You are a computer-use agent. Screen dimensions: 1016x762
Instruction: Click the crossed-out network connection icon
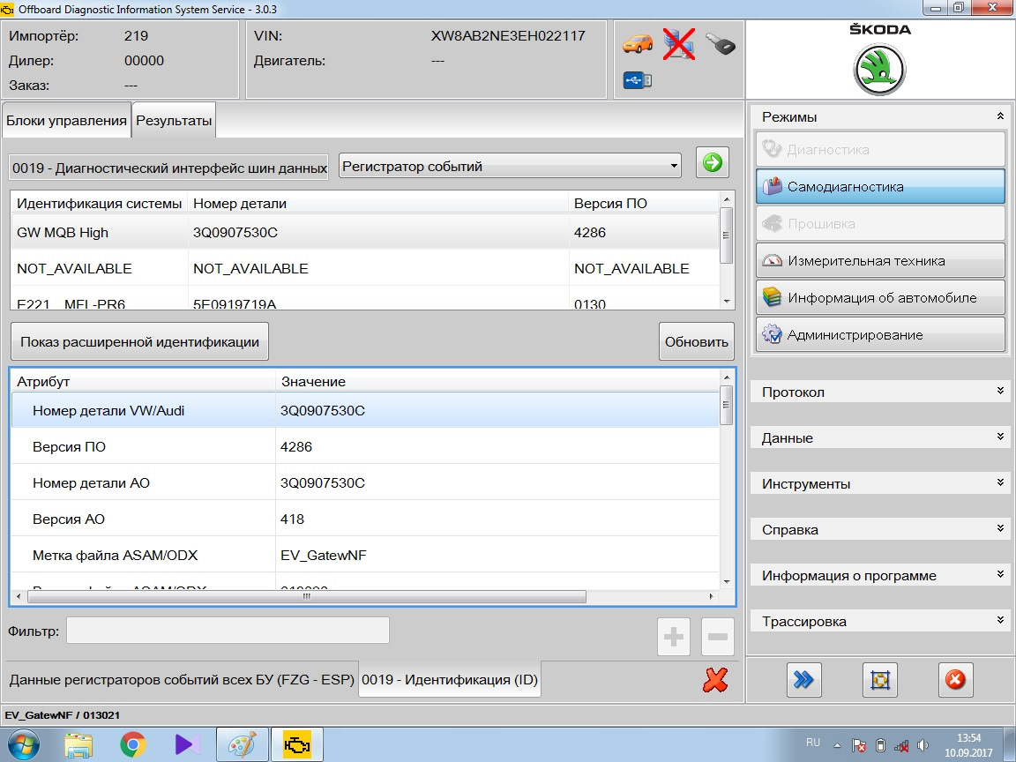pos(678,43)
